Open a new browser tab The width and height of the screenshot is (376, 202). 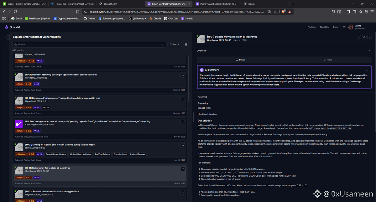[293, 4]
